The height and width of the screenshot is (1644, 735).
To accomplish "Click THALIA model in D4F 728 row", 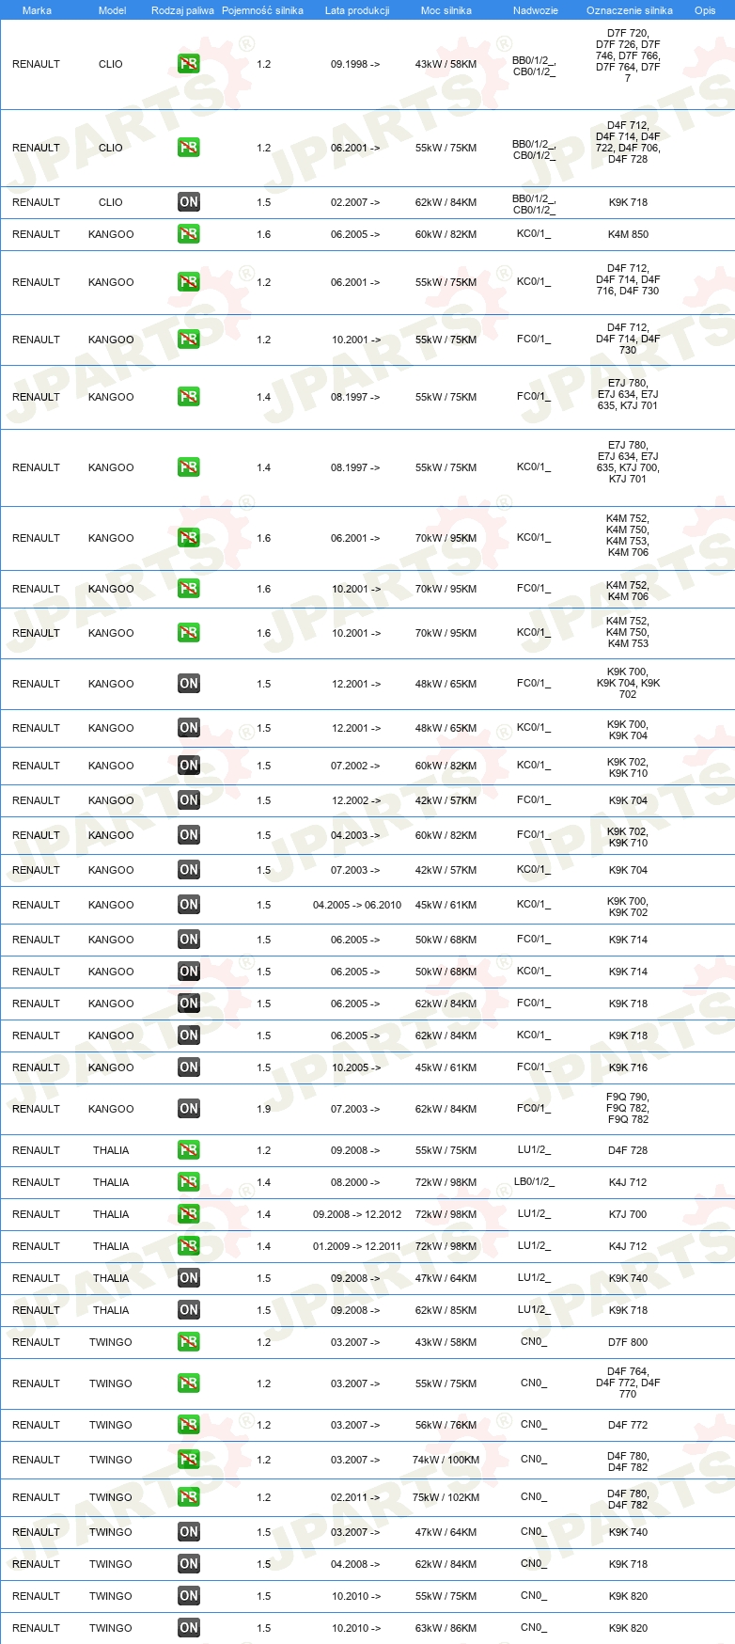I will pyautogui.click(x=111, y=1150).
